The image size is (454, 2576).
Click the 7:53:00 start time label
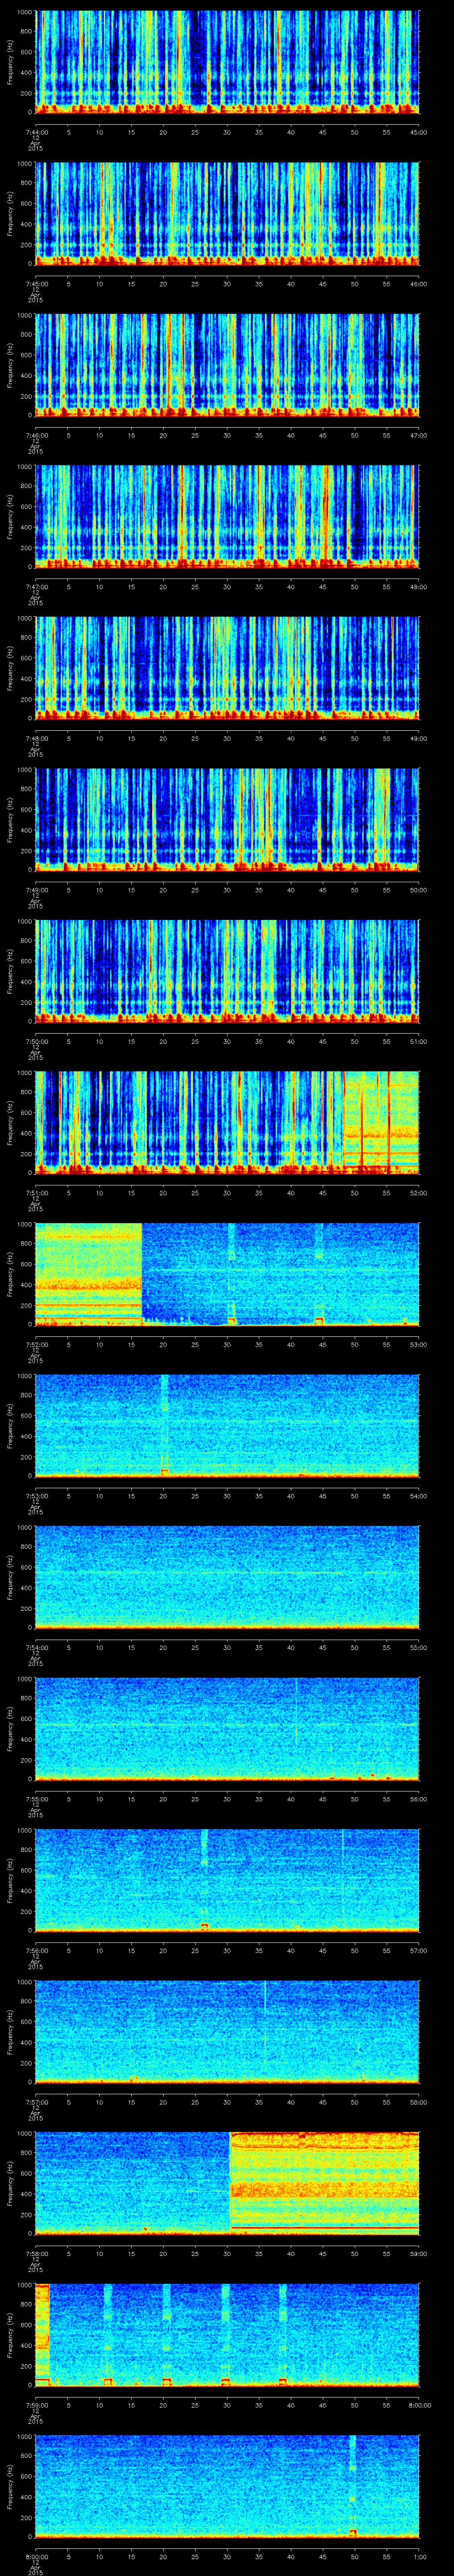click(x=36, y=1495)
